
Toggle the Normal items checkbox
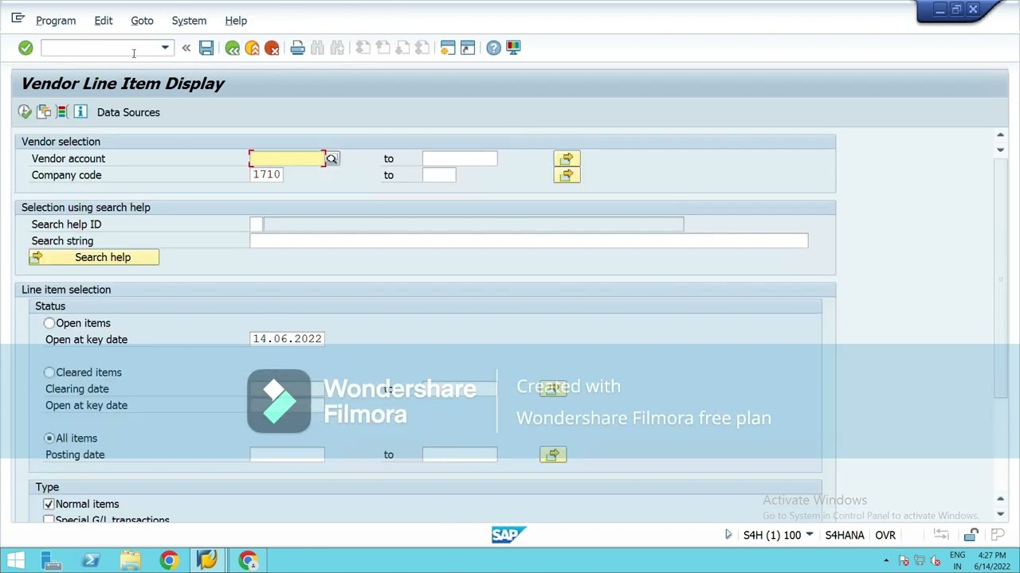pyautogui.click(x=49, y=504)
